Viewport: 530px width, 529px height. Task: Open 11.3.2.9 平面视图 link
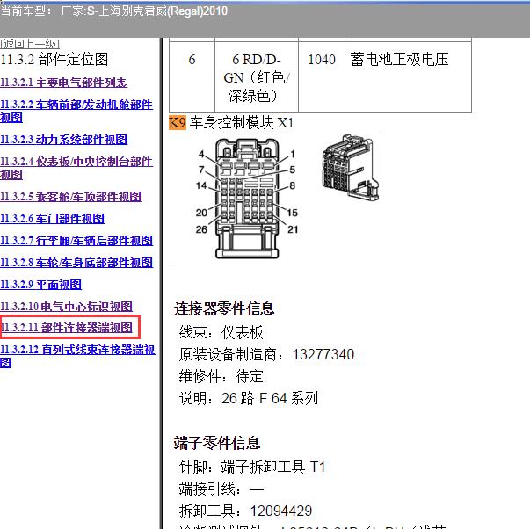click(x=41, y=285)
